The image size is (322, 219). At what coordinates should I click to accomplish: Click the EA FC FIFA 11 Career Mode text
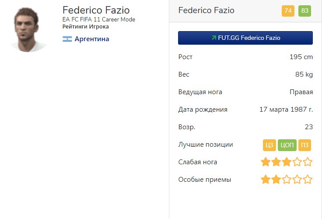click(98, 20)
